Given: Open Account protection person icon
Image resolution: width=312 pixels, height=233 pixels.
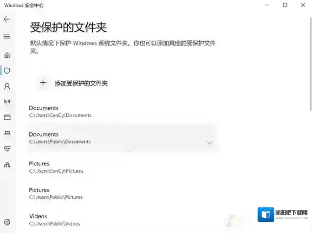Looking at the screenshot, I should [7, 86].
